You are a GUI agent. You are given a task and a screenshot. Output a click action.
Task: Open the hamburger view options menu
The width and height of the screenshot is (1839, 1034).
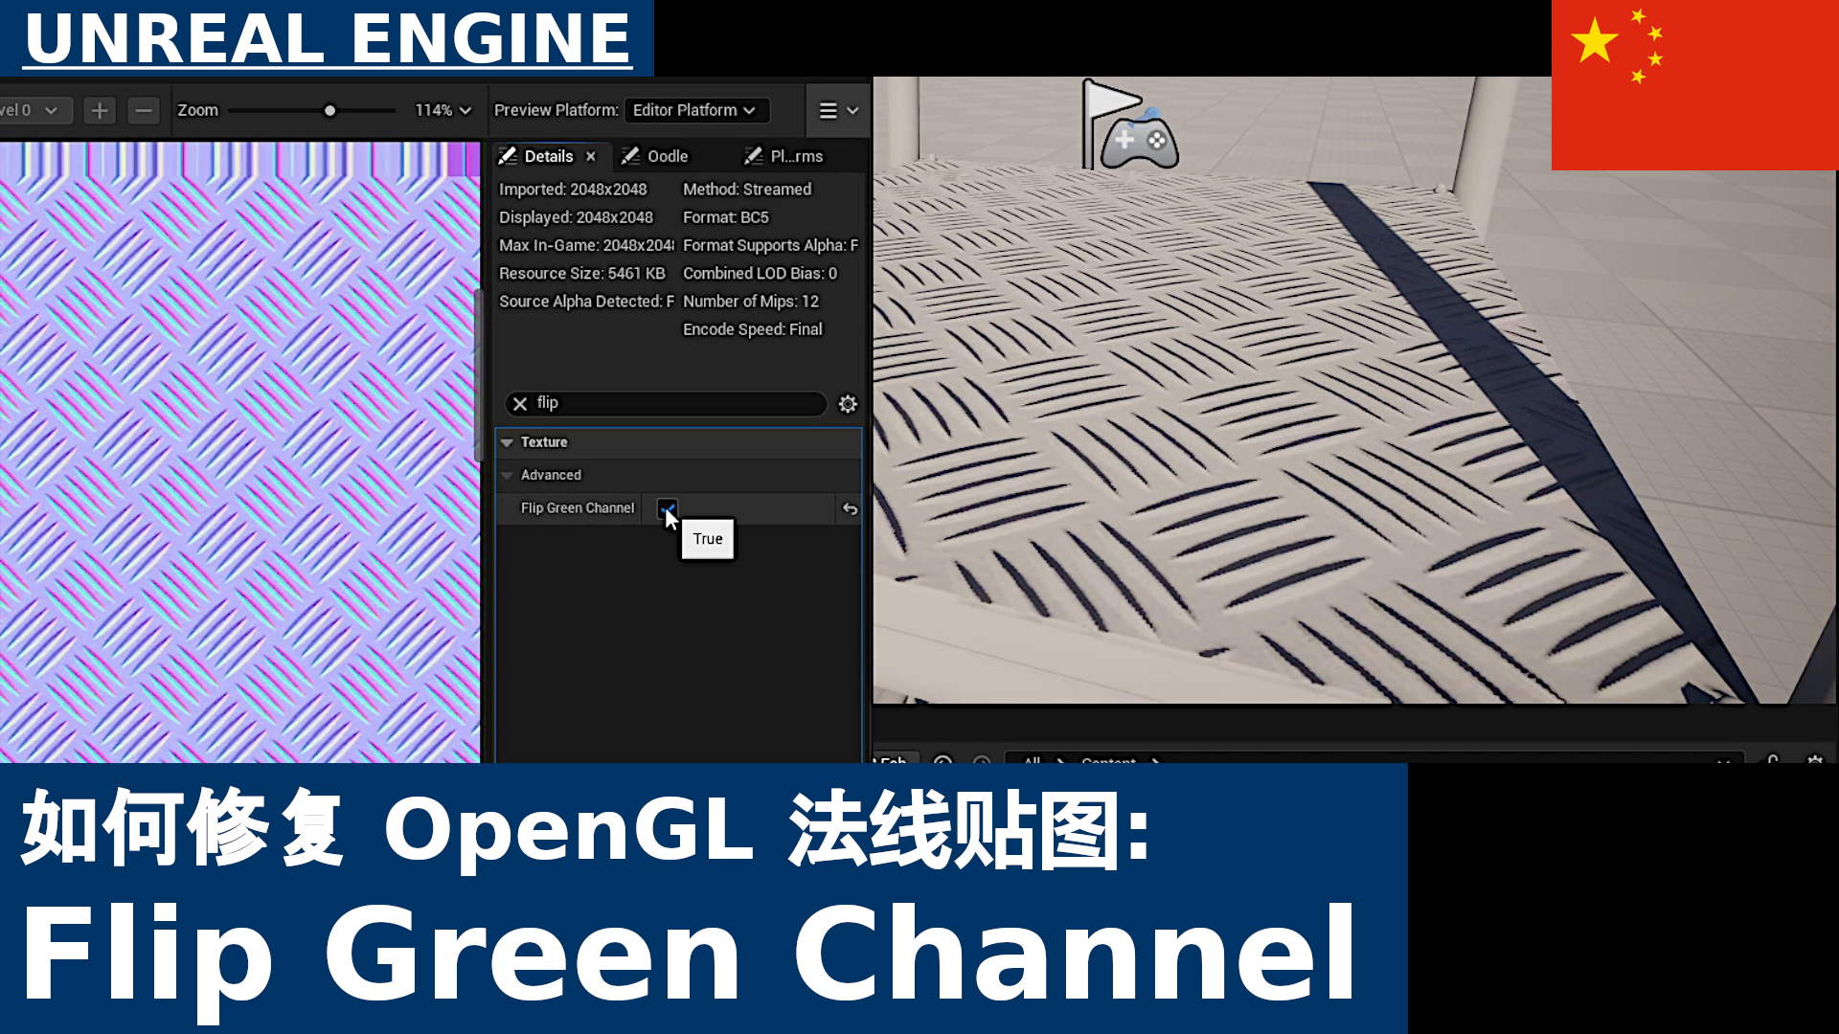click(838, 111)
